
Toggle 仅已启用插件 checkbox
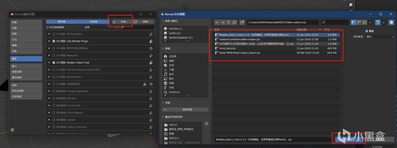pos(47,27)
